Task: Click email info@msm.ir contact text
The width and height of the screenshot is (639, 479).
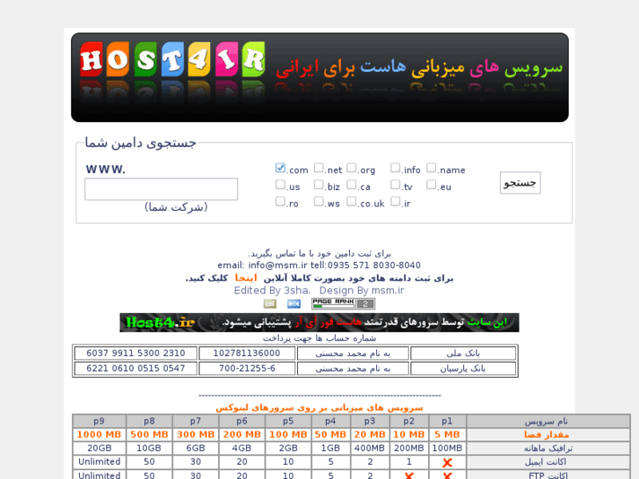Action: pyautogui.click(x=263, y=265)
